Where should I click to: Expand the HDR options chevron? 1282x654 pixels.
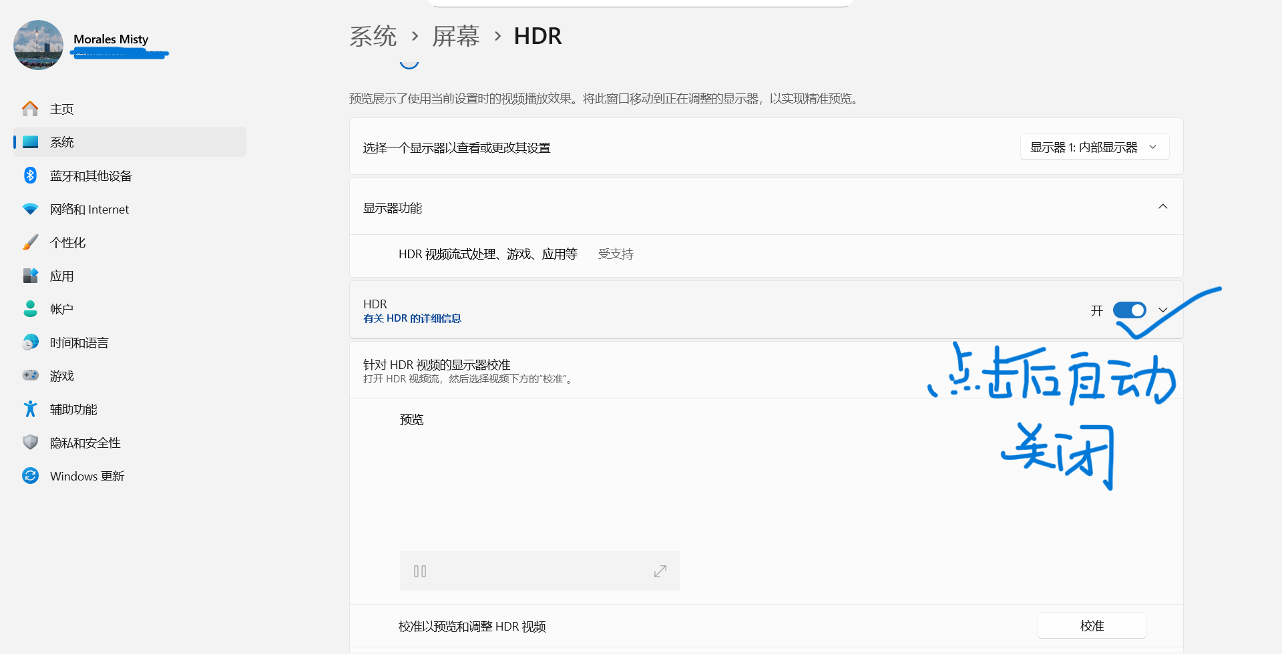point(1162,310)
